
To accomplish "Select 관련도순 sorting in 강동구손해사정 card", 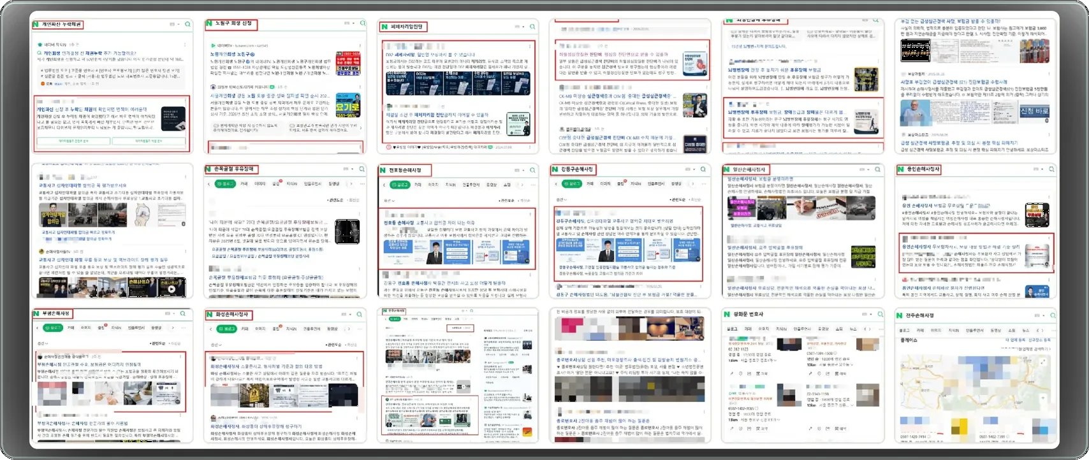I will coord(679,200).
